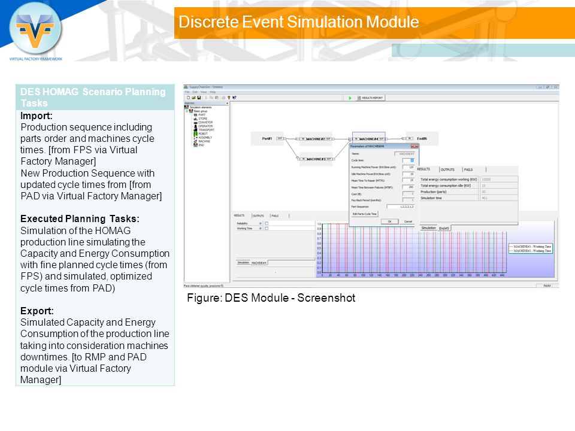Click Cancel in the parameters dialog
575x431 pixels.
pos(408,221)
